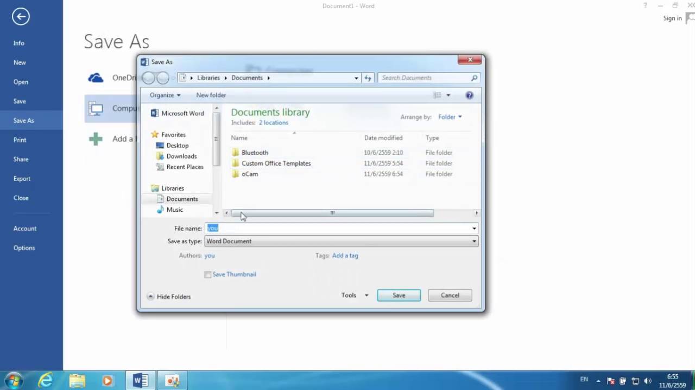Image resolution: width=695 pixels, height=390 pixels.
Task: Select the Custom Office Templates folder icon
Action: (x=235, y=164)
